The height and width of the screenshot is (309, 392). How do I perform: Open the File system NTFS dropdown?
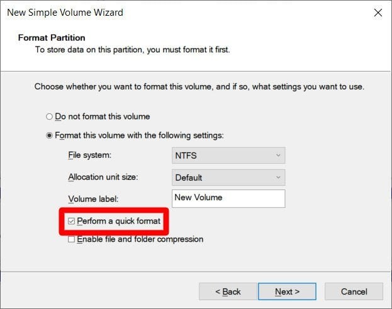(x=228, y=155)
